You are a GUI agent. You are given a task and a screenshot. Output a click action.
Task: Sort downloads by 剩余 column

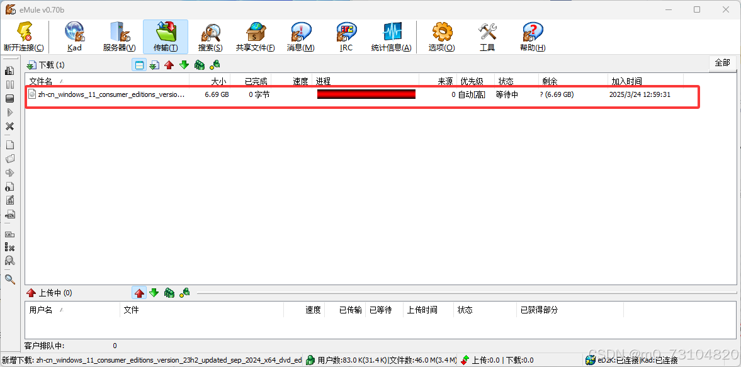[x=573, y=81]
